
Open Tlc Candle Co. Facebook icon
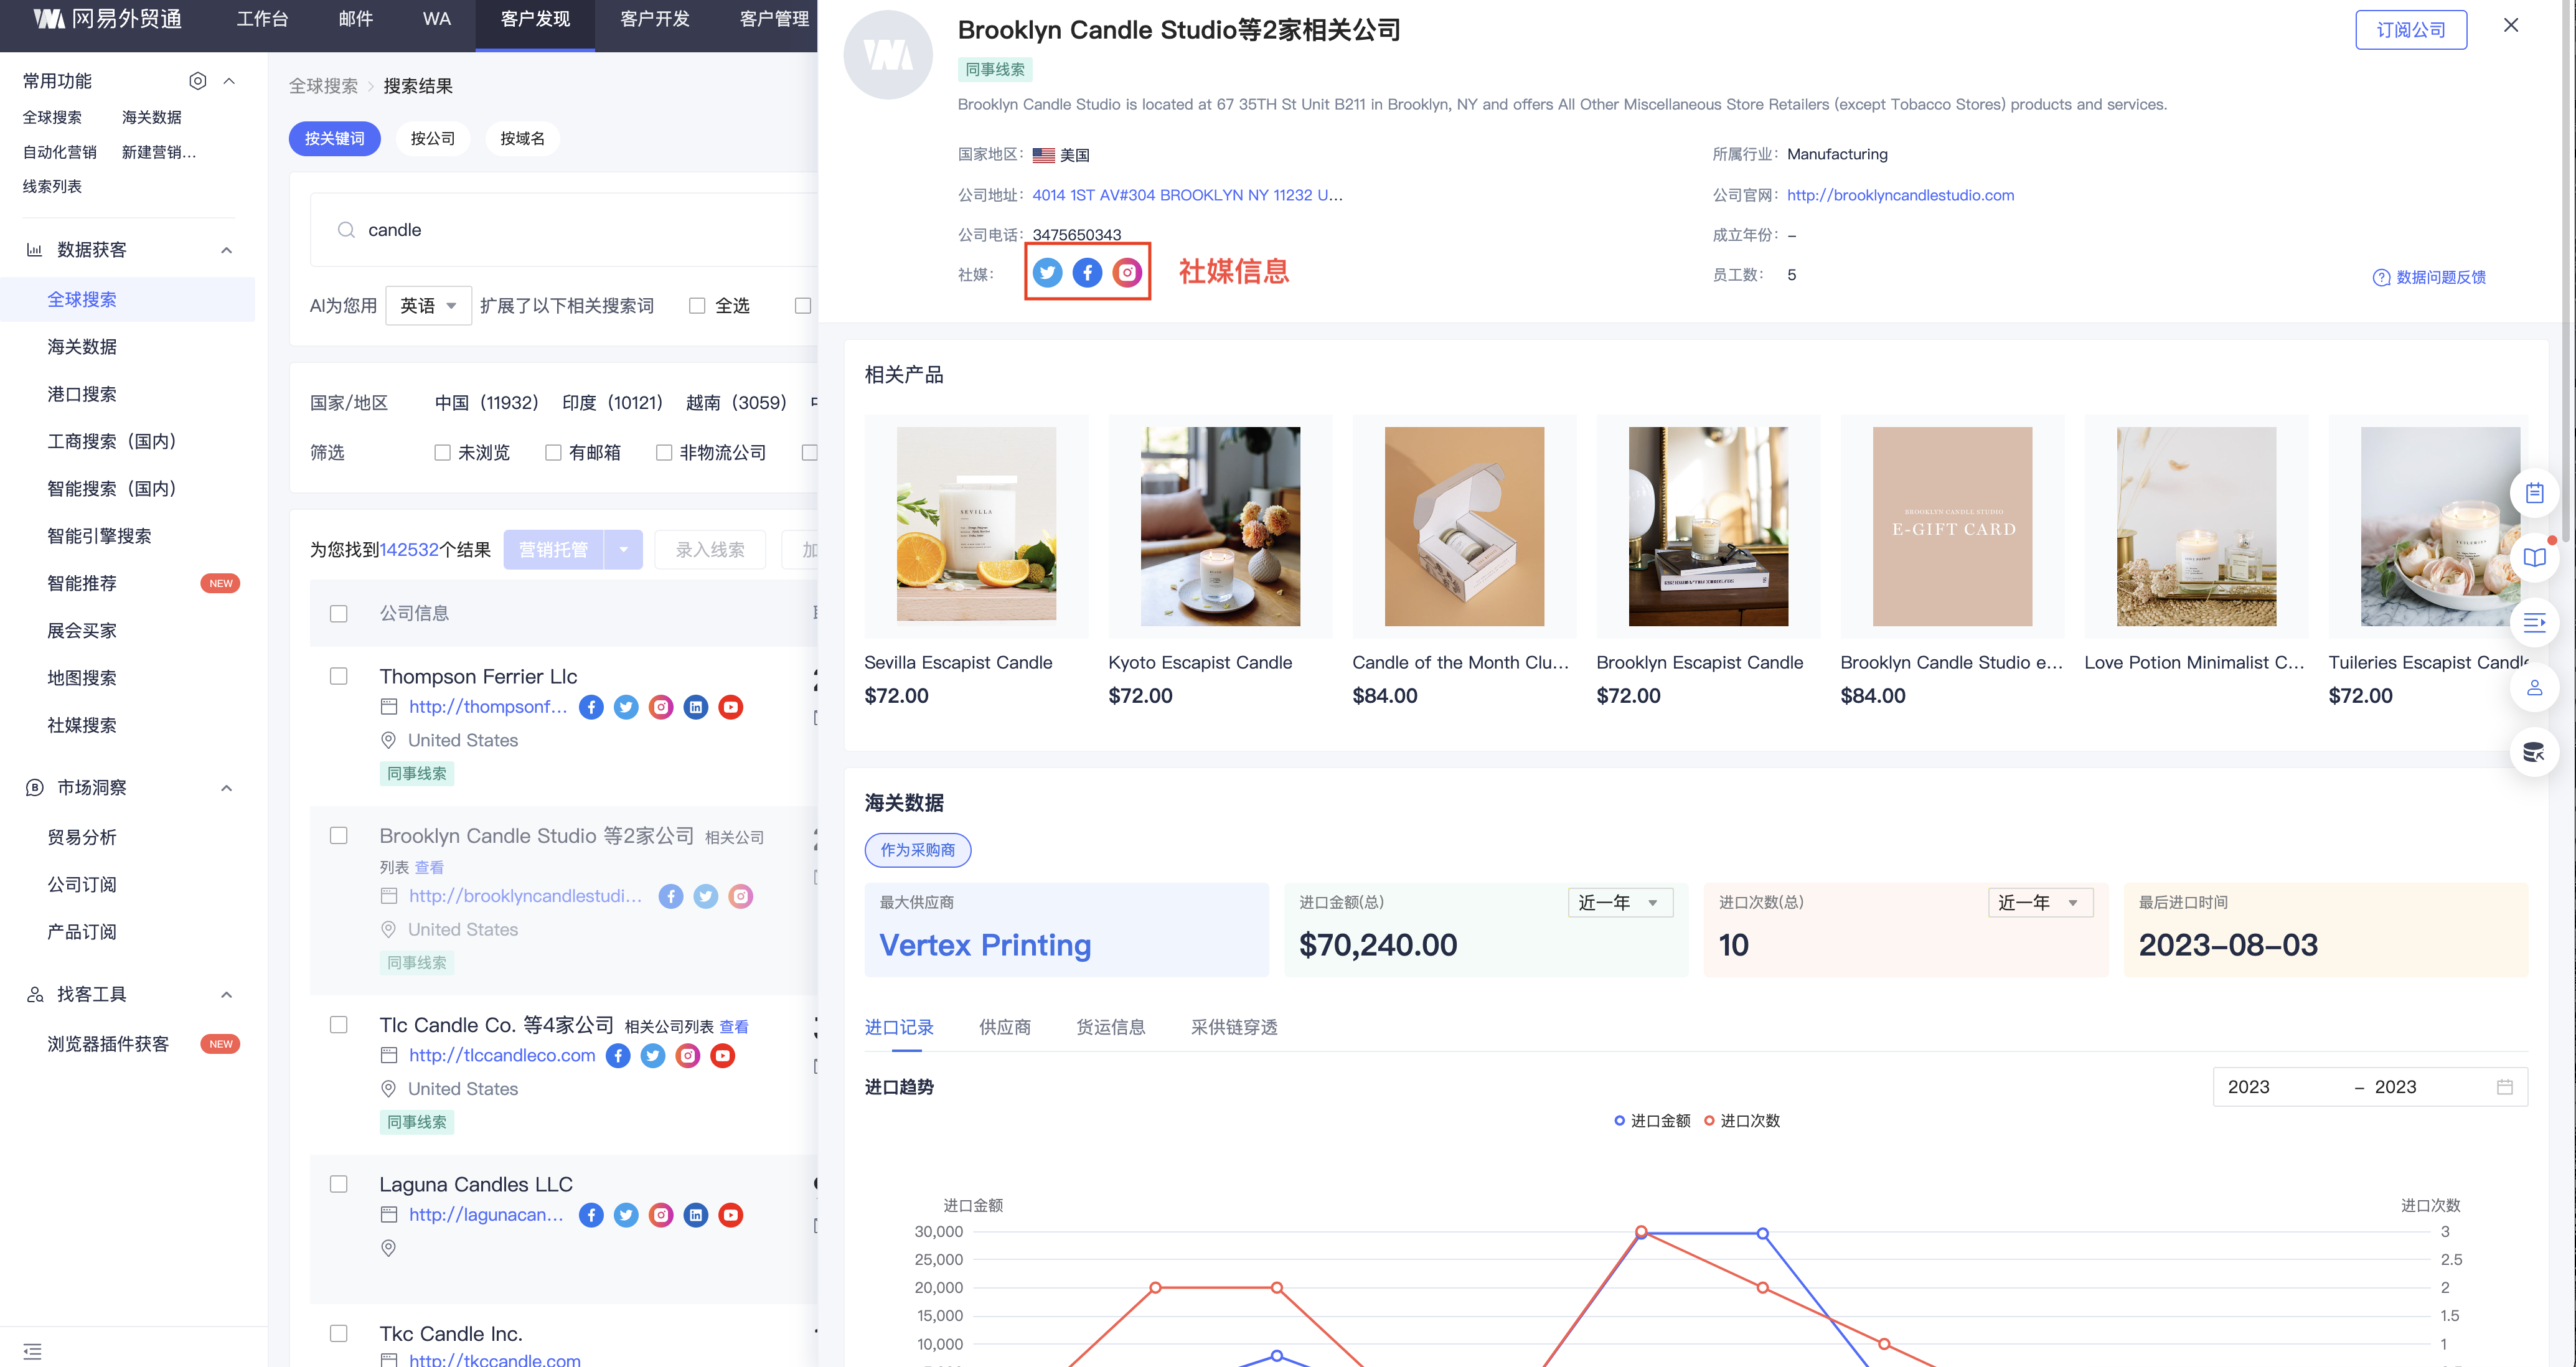coord(618,1055)
